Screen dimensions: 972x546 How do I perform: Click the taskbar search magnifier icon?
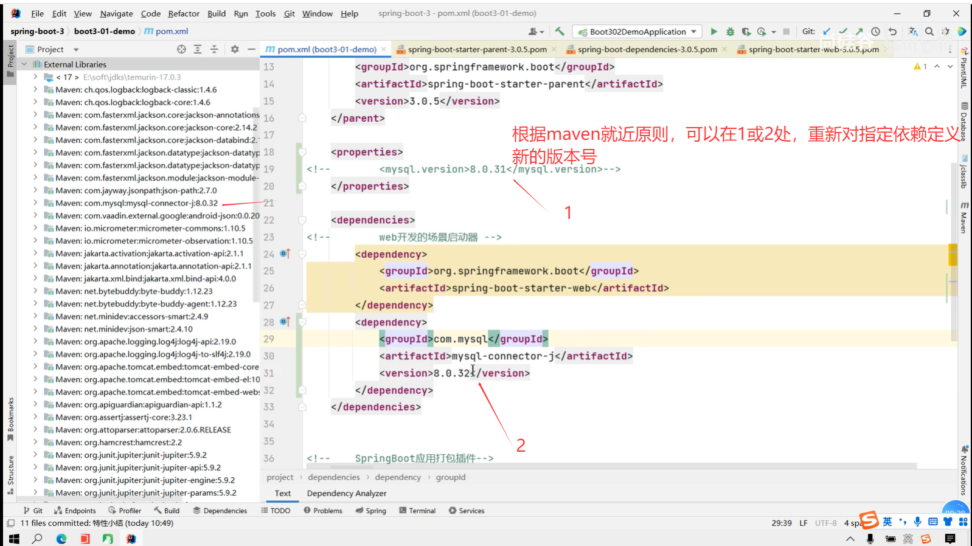coord(37,539)
